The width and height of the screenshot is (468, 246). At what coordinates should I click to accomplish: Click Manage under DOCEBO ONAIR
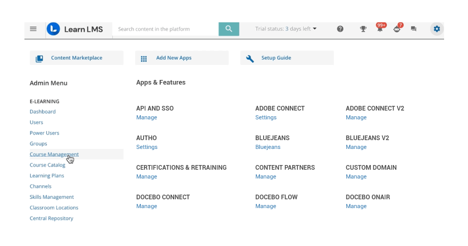coord(356,206)
